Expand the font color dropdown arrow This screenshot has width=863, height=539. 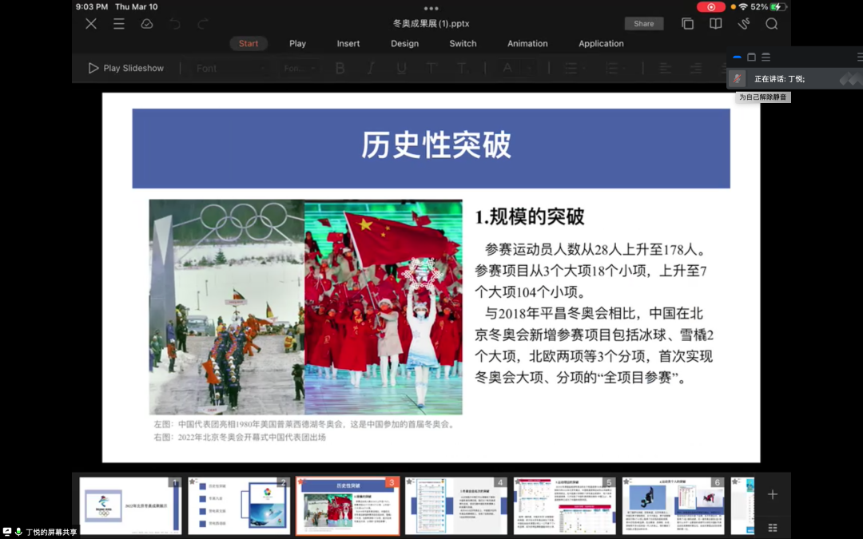528,69
